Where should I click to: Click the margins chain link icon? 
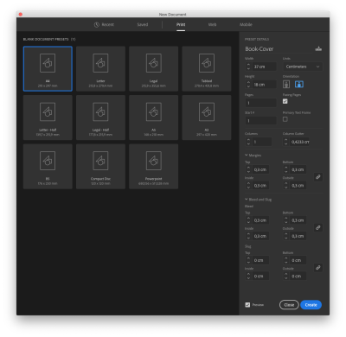tap(318, 177)
